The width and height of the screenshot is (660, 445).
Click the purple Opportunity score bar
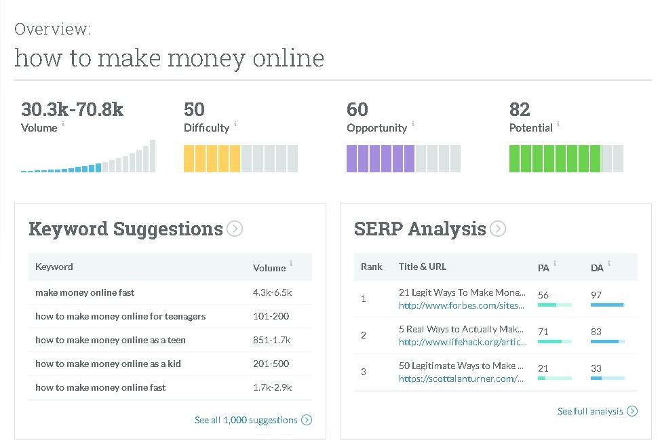point(404,159)
